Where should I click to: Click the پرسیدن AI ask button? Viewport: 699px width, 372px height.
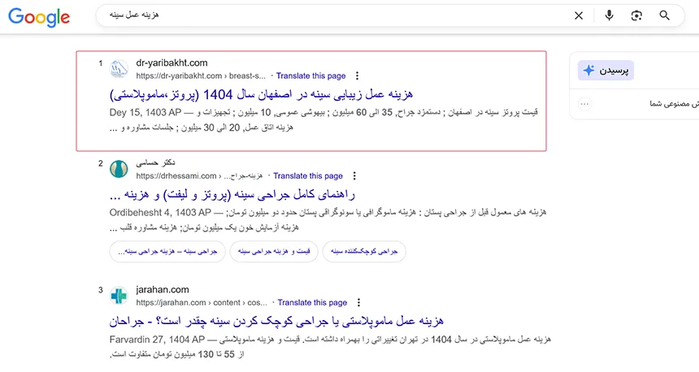pos(606,71)
